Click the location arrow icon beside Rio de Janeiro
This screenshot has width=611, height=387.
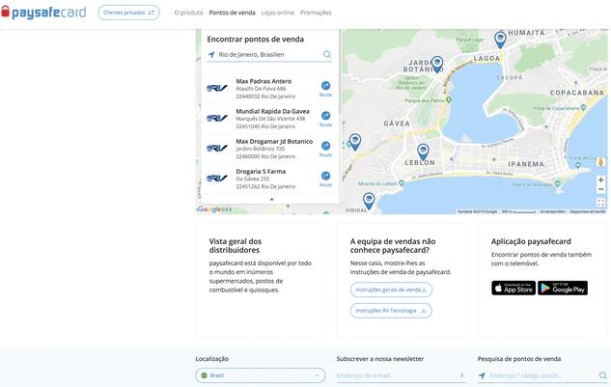point(211,55)
